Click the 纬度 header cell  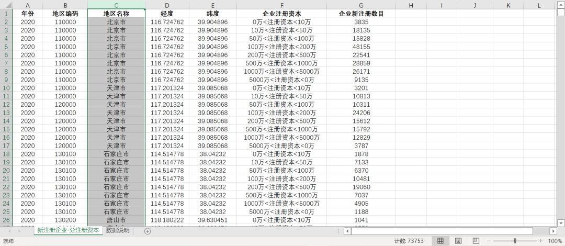pos(213,14)
